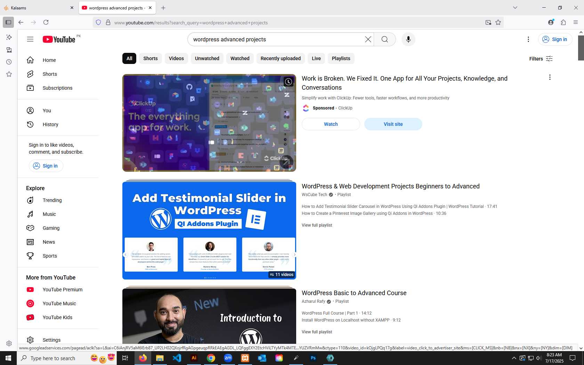Show hidden system tray icons
Viewport: 584px width, 365px height.
[x=514, y=358]
